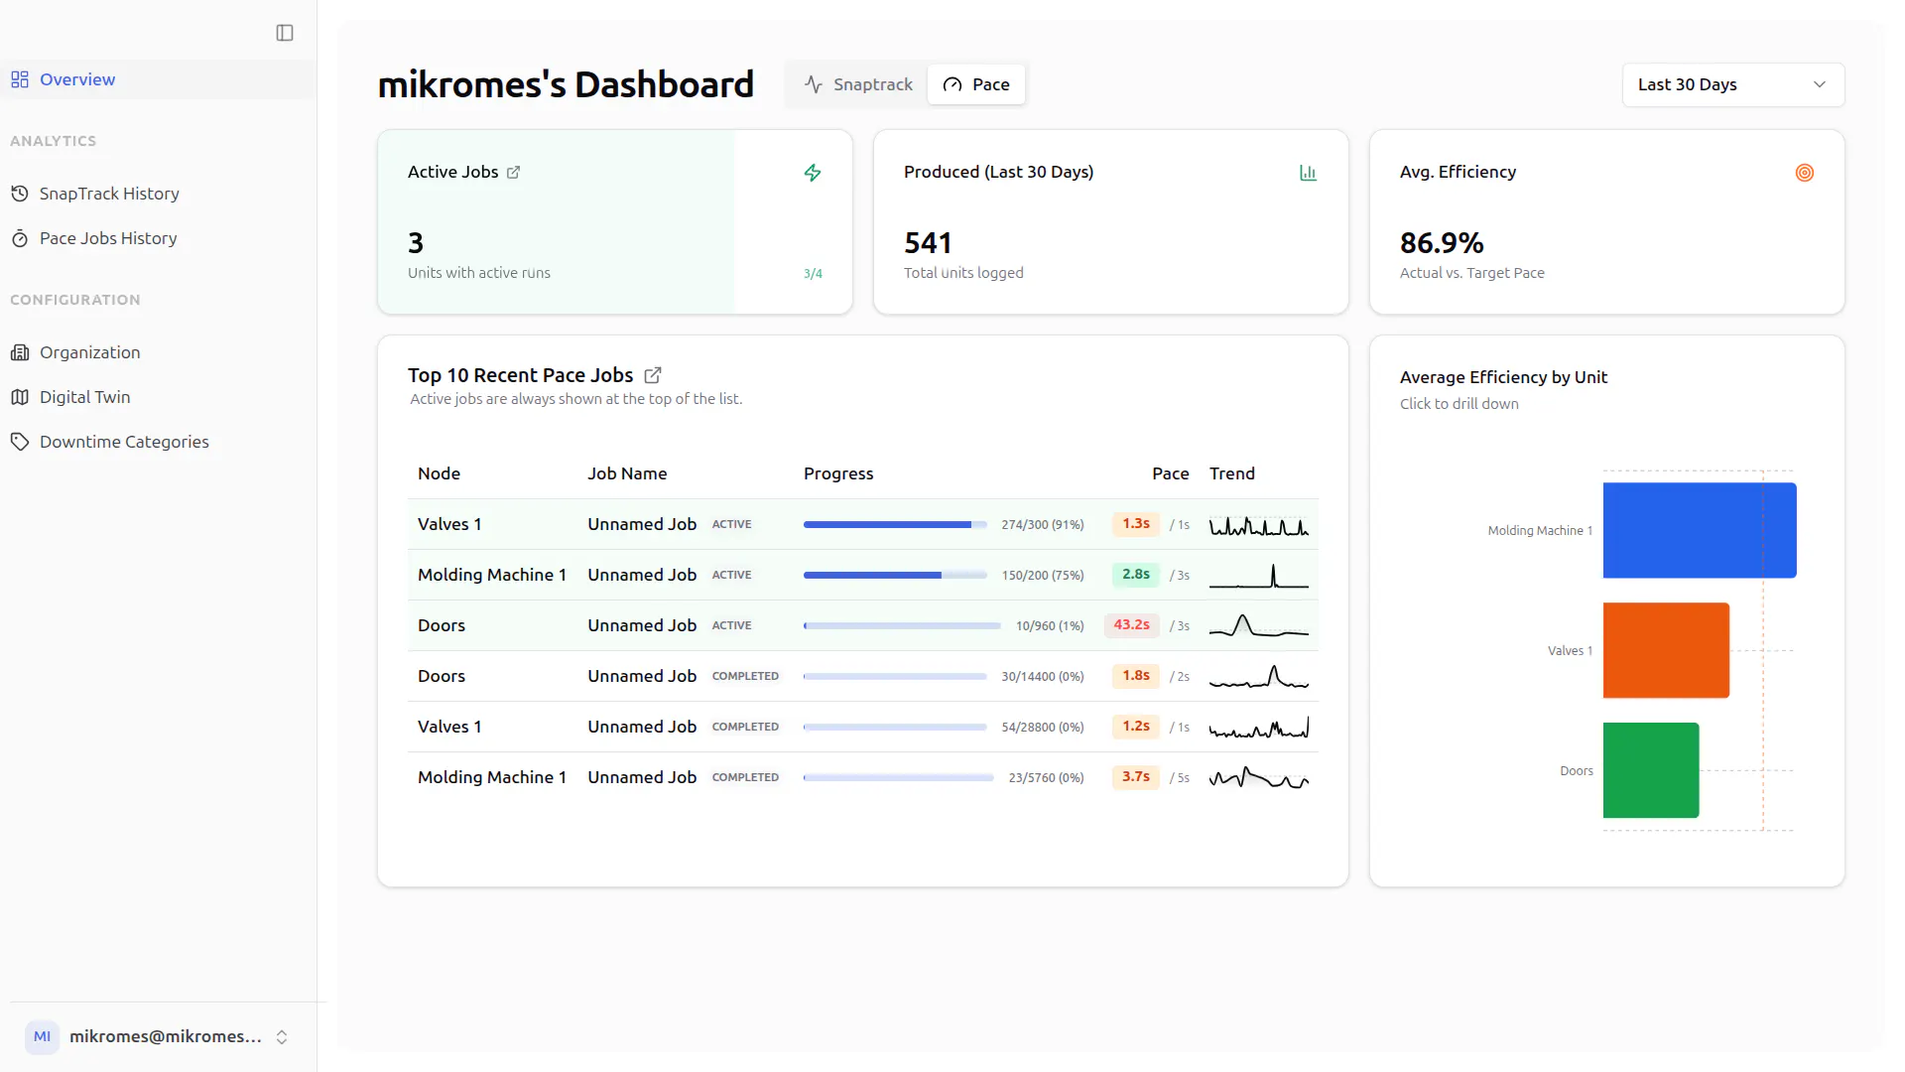Open the Last 30 Days dropdown

tap(1733, 84)
